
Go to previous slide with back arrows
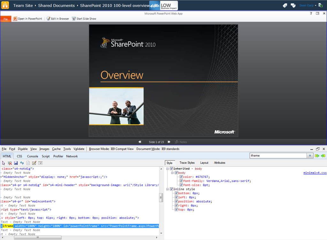click(140, 142)
